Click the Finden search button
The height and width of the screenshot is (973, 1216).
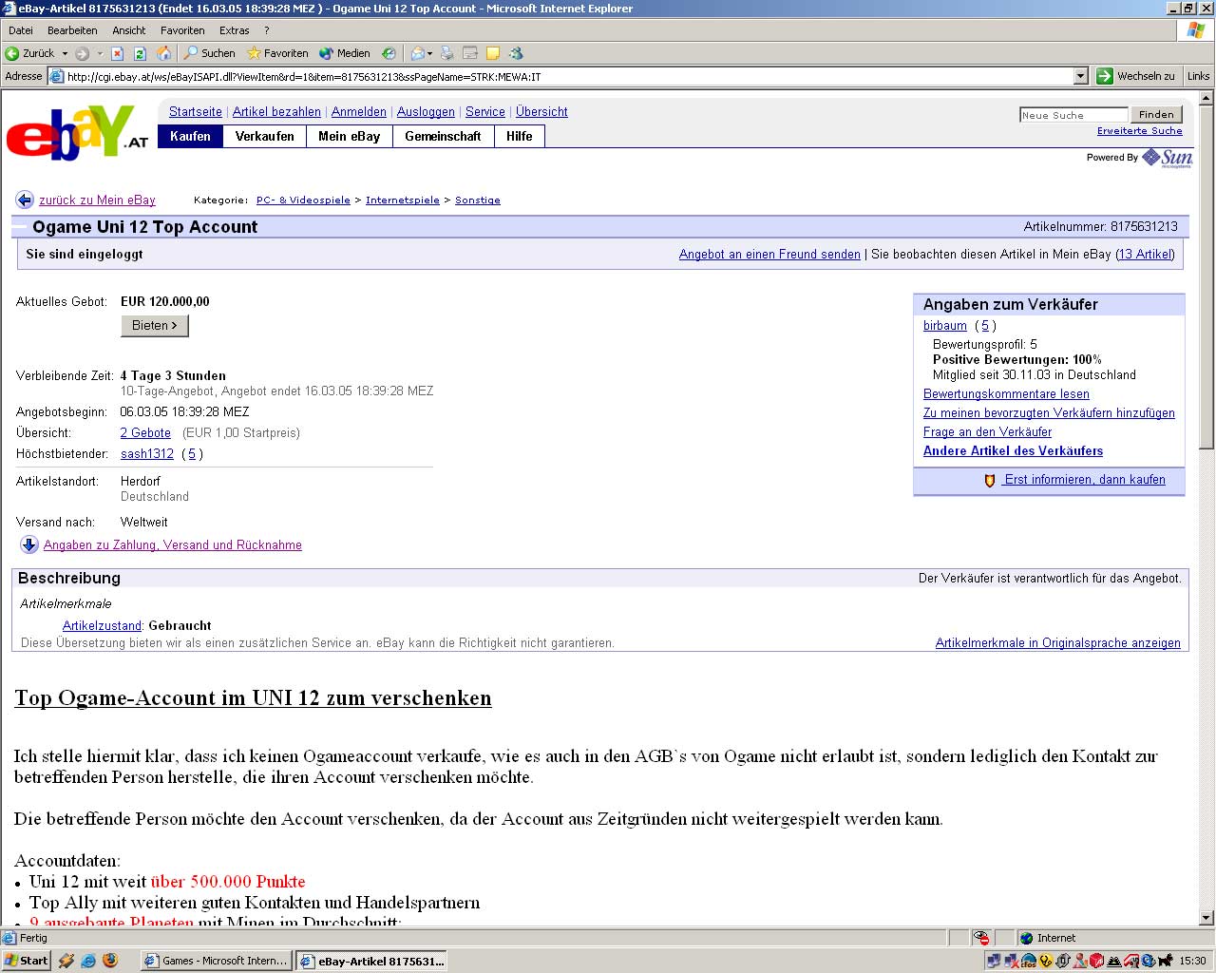tap(1156, 114)
